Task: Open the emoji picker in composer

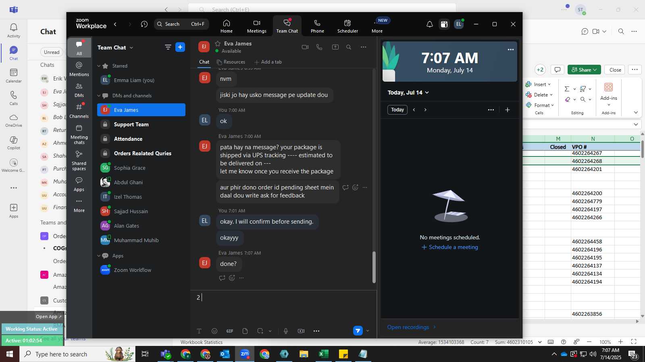Action: pos(214,331)
